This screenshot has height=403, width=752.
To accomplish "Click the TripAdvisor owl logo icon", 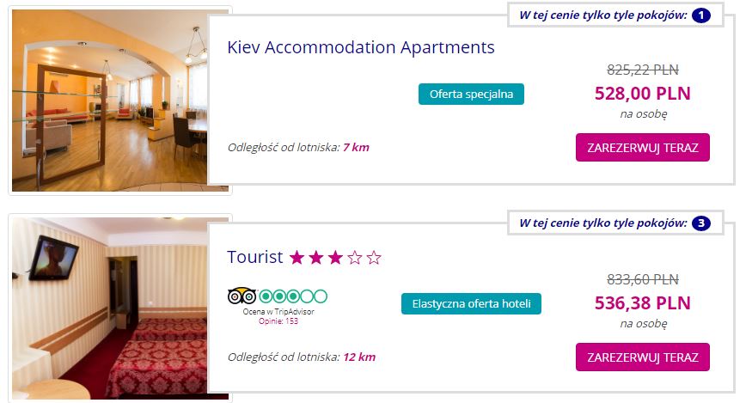I will (x=241, y=296).
